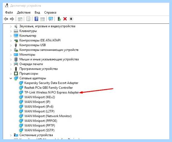Screen dimensions: 172x142
Task: Click the icon of Системные устройства
Action: (x=16, y=135)
